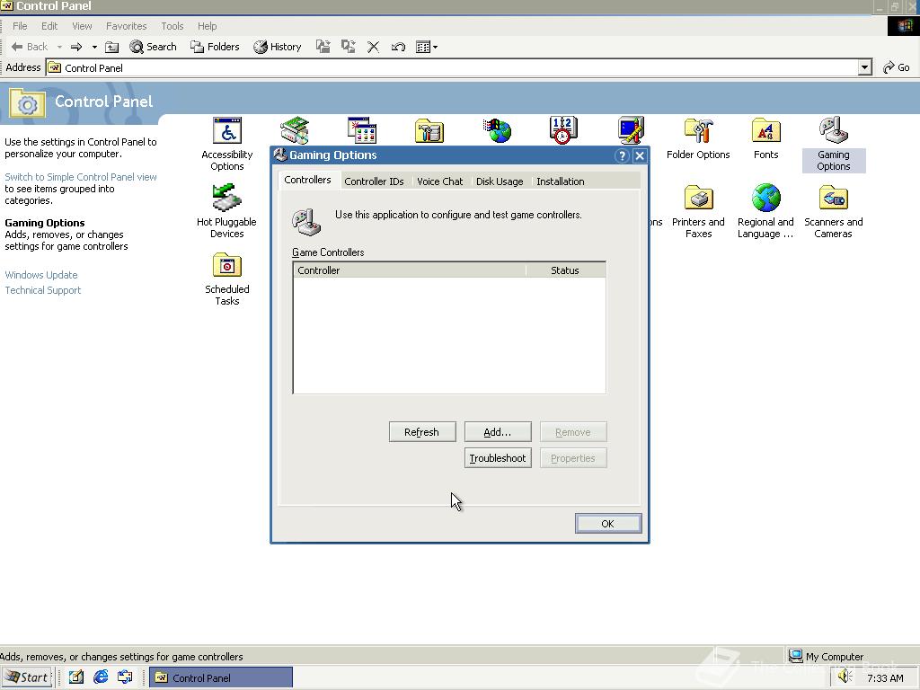Click the Move To toolbar icon

coord(323,47)
